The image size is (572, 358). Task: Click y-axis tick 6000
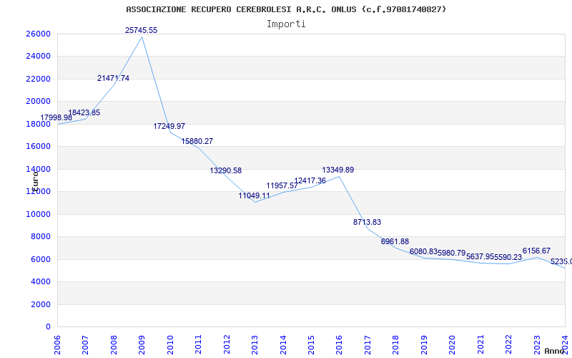pos(41,259)
